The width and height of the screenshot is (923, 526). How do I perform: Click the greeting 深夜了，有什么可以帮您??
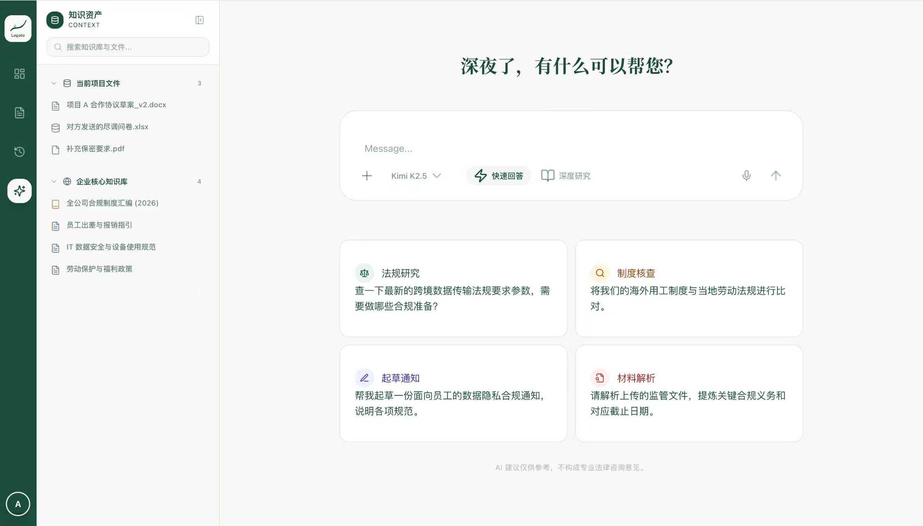[x=566, y=66]
